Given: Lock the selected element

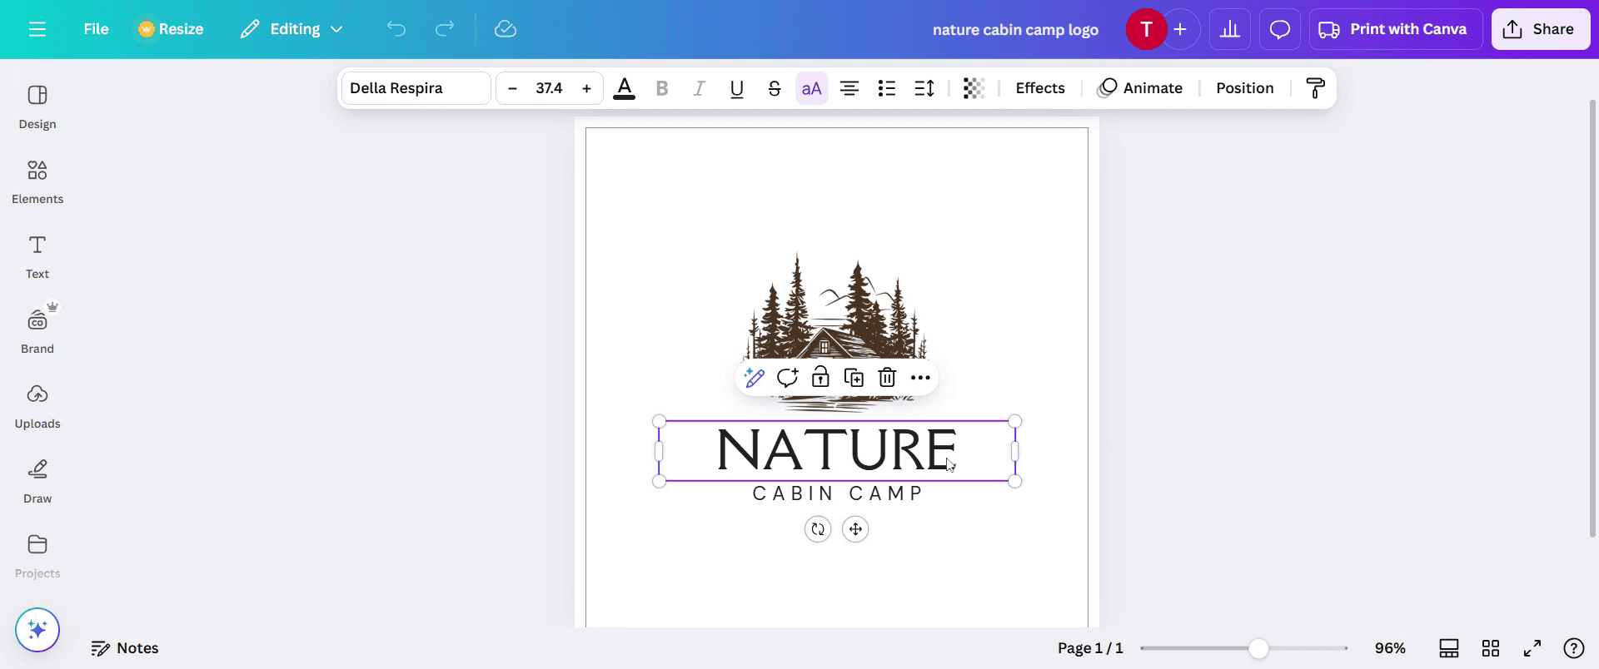Looking at the screenshot, I should 820,378.
